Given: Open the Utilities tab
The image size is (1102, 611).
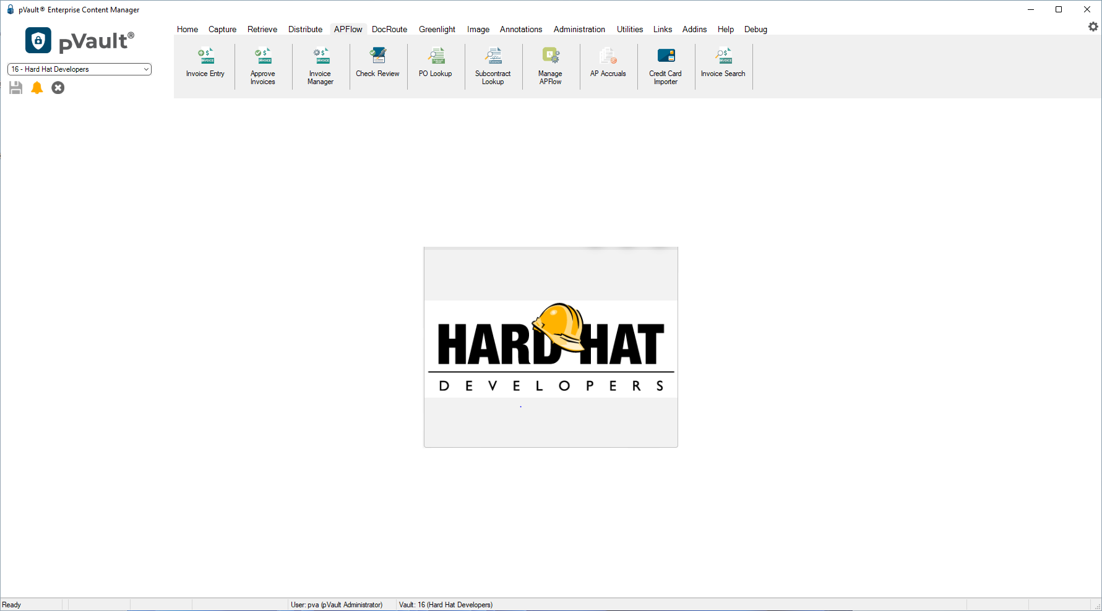Looking at the screenshot, I should [x=630, y=29].
